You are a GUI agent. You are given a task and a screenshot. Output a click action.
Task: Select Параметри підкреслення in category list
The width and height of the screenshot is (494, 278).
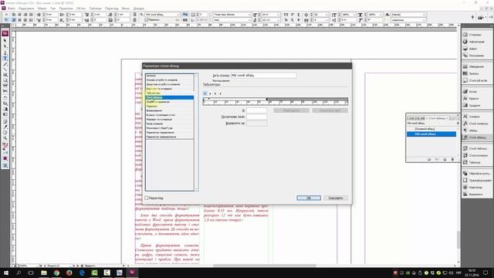click(x=170, y=132)
